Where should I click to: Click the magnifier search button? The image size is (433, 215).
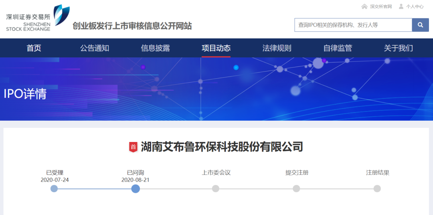pyautogui.click(x=420, y=25)
